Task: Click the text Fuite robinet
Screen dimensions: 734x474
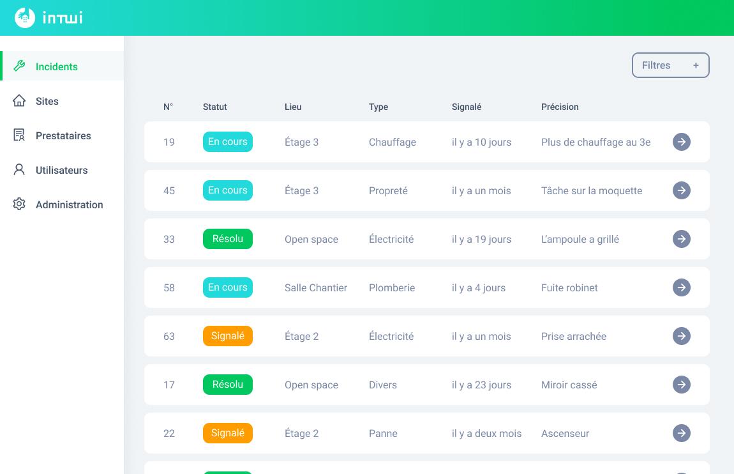Action: click(569, 287)
